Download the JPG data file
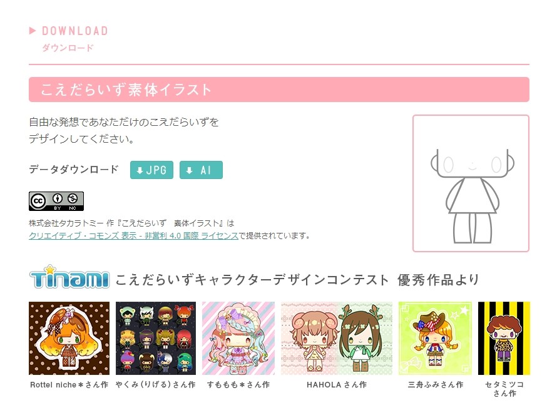This screenshot has width=557, height=415. pyautogui.click(x=151, y=170)
